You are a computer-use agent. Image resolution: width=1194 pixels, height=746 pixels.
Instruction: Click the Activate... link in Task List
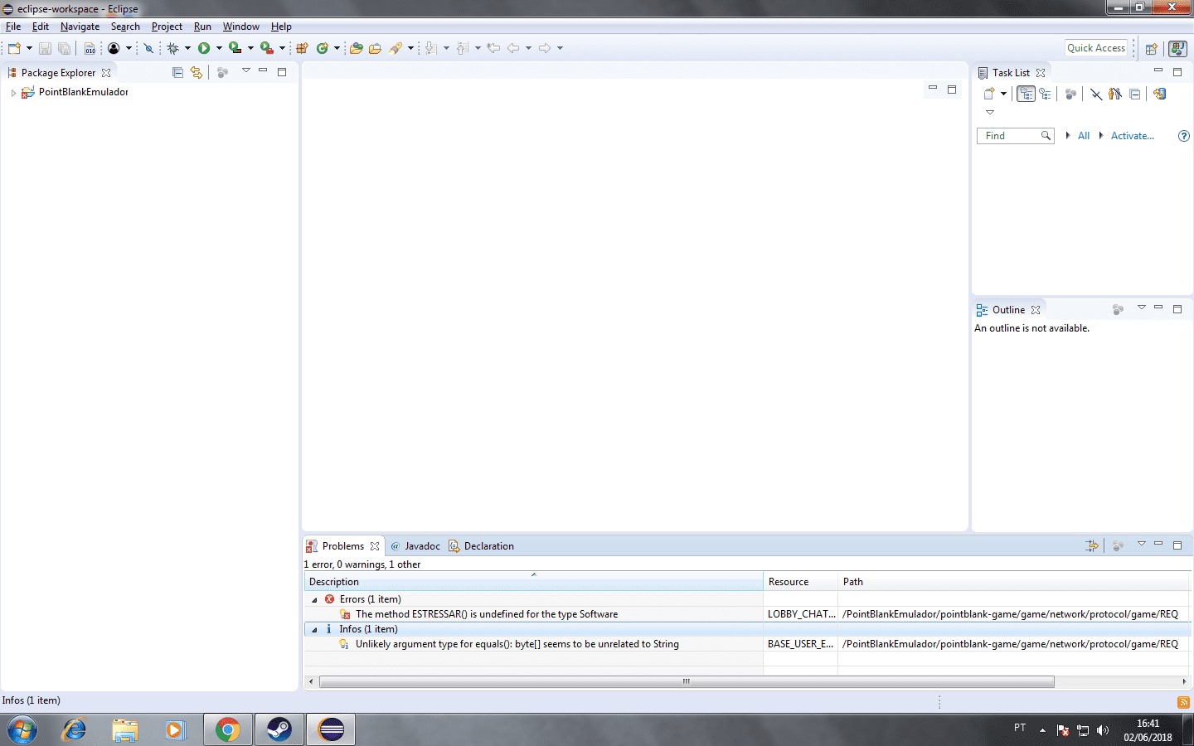point(1133,136)
